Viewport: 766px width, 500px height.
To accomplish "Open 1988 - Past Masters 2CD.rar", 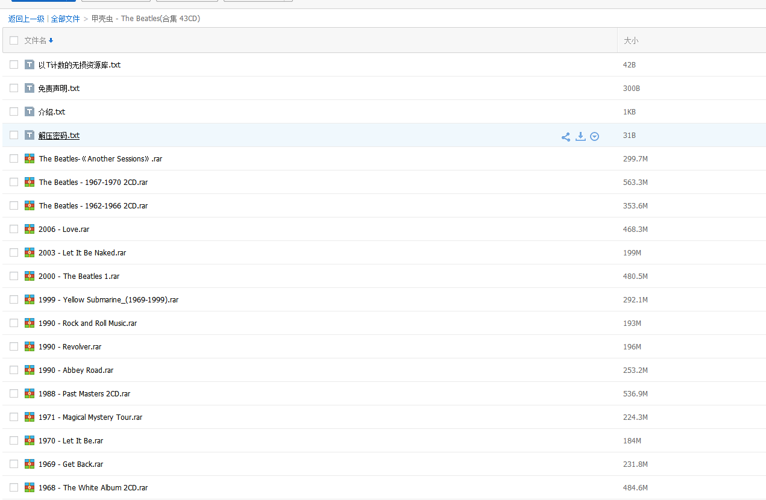I will (84, 394).
